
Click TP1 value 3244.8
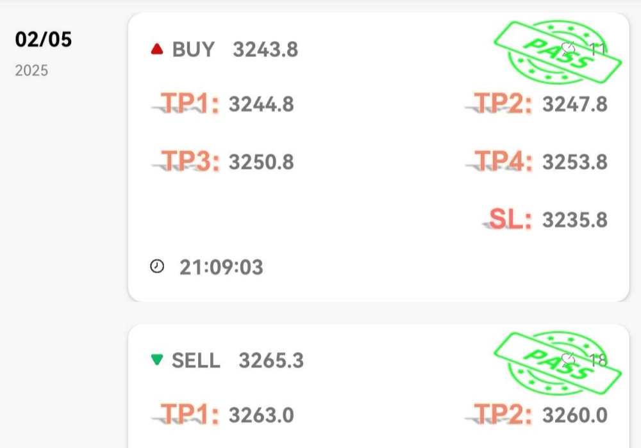pos(262,104)
